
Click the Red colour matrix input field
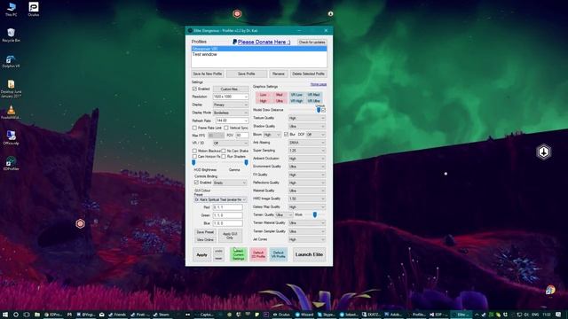pyautogui.click(x=228, y=207)
